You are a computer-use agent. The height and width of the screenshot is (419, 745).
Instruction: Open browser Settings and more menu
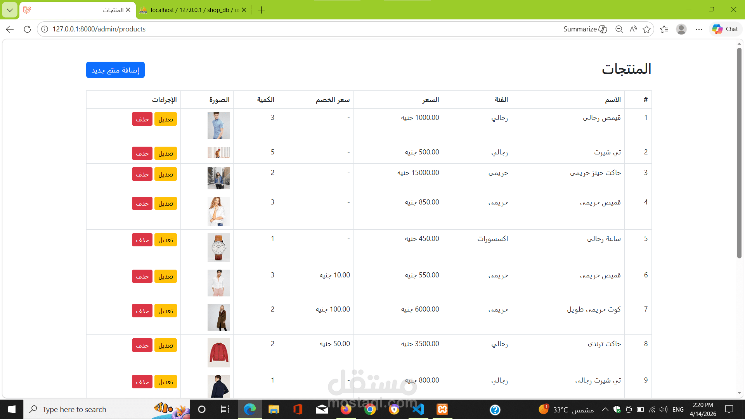click(x=699, y=29)
